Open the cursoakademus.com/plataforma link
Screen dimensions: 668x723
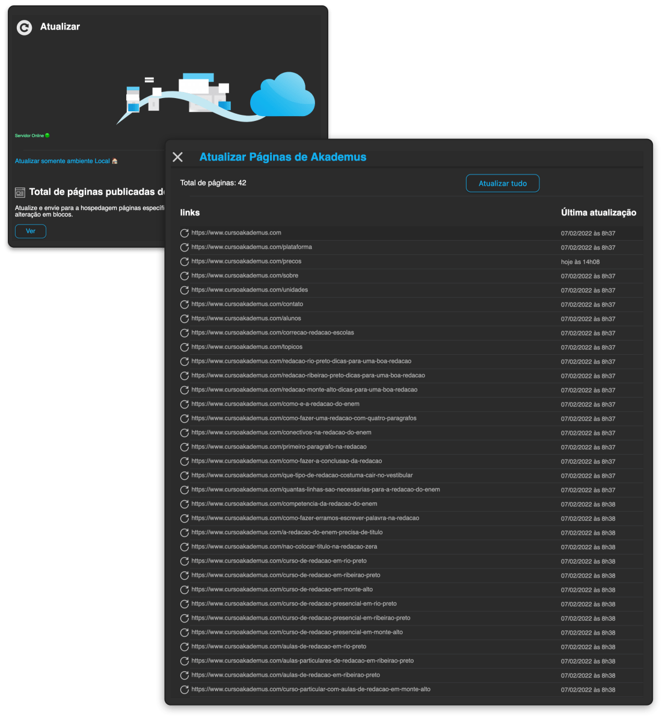tap(251, 247)
